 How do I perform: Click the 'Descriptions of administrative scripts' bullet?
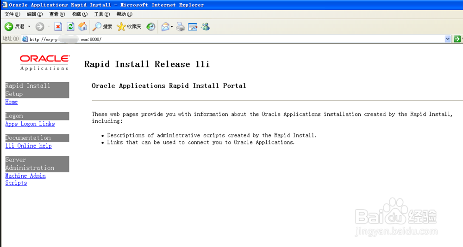pos(212,135)
